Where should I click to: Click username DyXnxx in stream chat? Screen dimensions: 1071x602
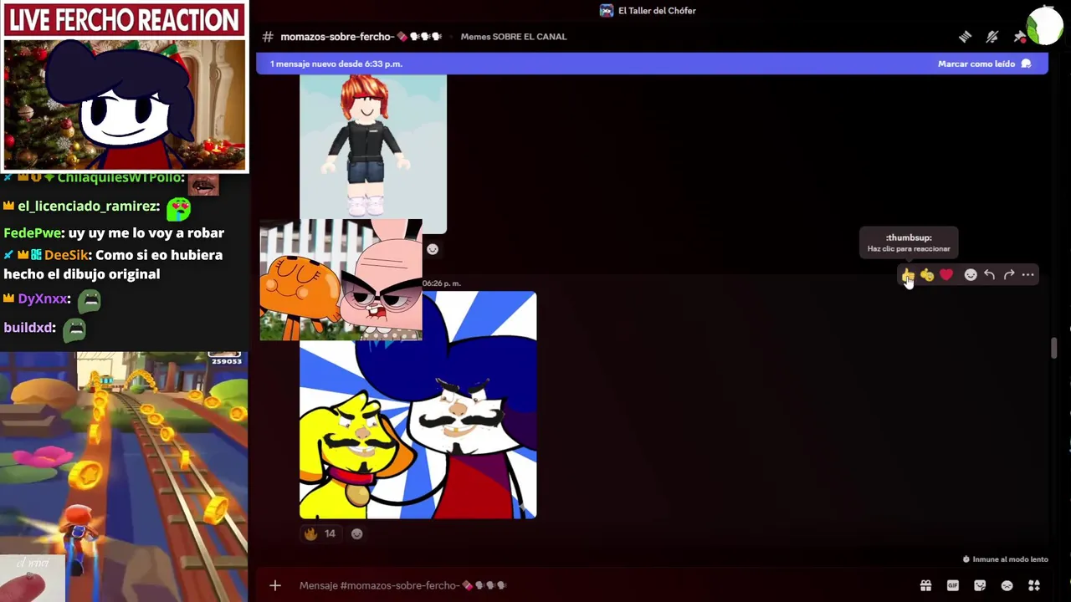[x=42, y=298]
